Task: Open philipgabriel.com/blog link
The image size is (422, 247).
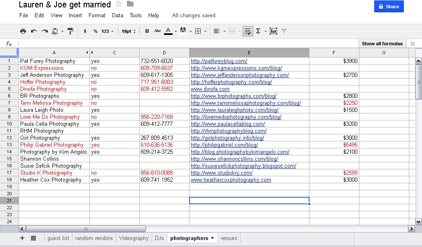Action: coord(224,145)
